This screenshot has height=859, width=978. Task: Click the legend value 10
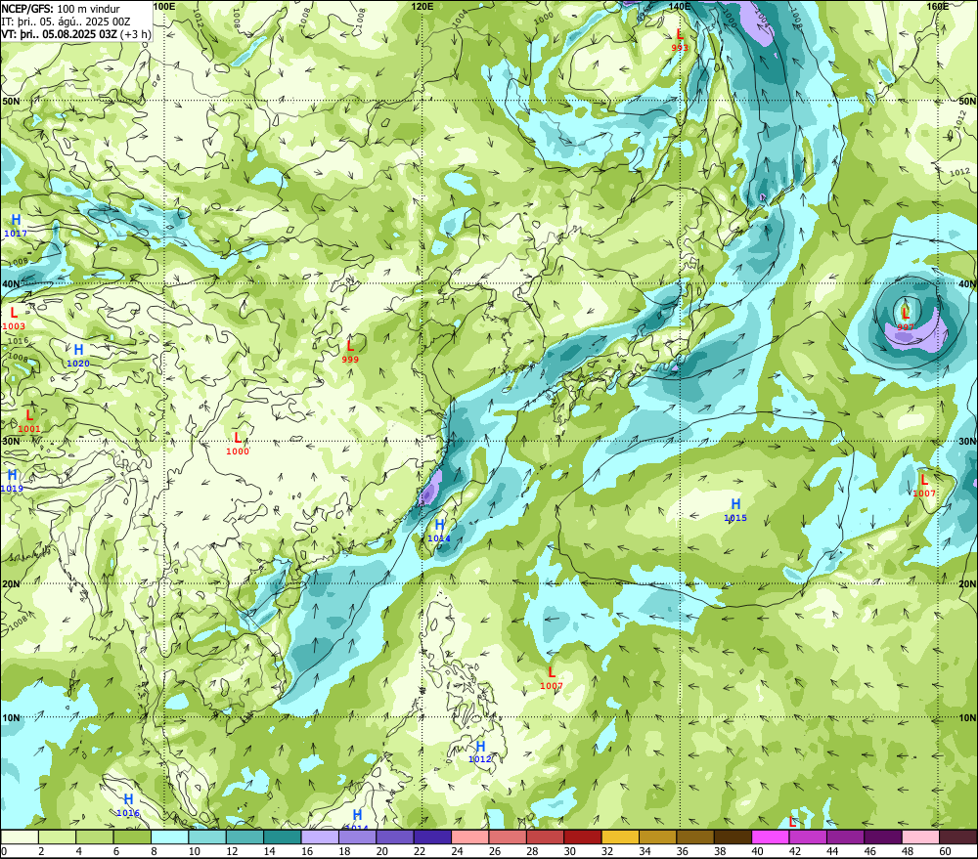pos(195,851)
